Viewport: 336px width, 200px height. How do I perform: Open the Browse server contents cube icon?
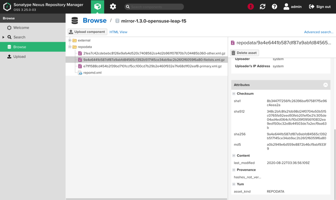97,7
